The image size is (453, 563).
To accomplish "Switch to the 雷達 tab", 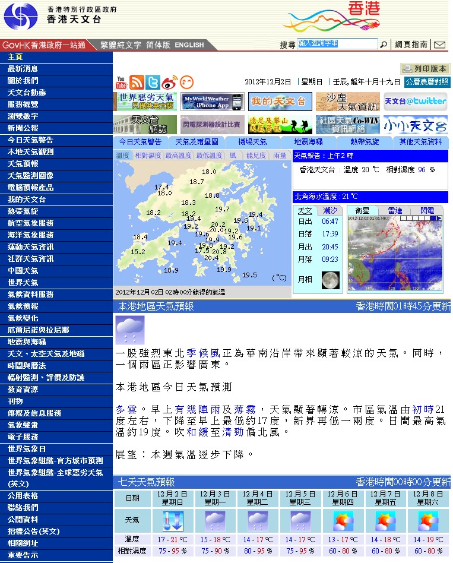I will click(395, 211).
